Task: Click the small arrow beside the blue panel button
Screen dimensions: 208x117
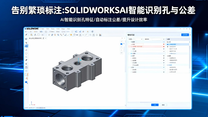Action: point(190,35)
